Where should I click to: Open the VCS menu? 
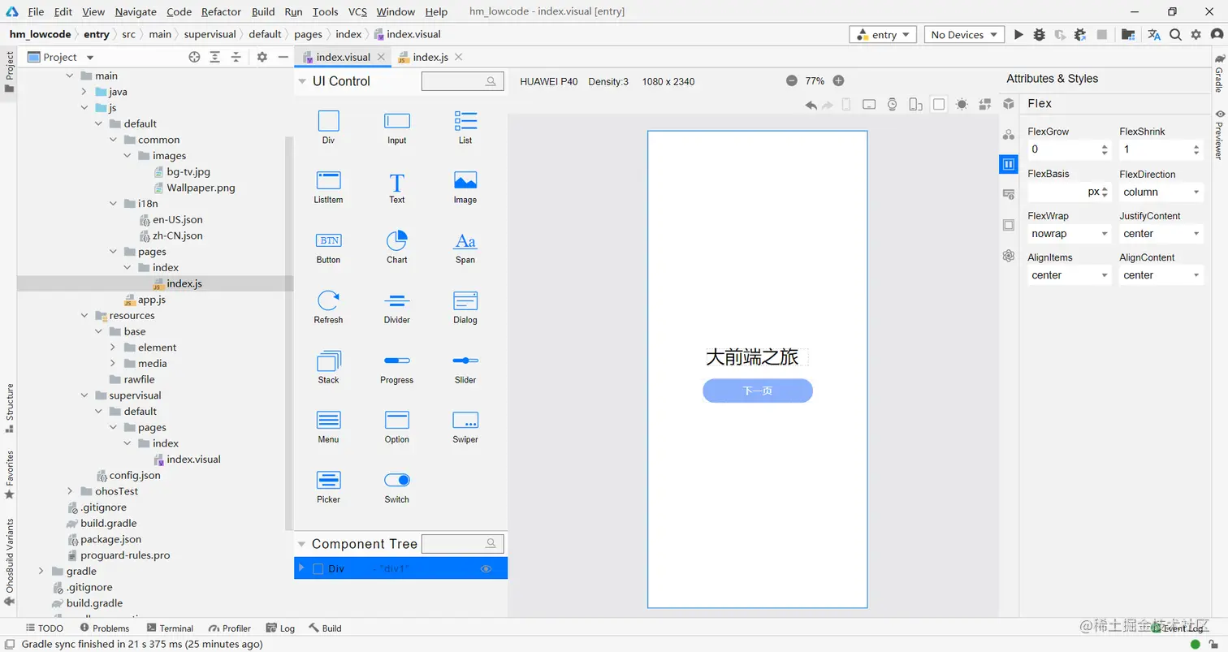(357, 11)
